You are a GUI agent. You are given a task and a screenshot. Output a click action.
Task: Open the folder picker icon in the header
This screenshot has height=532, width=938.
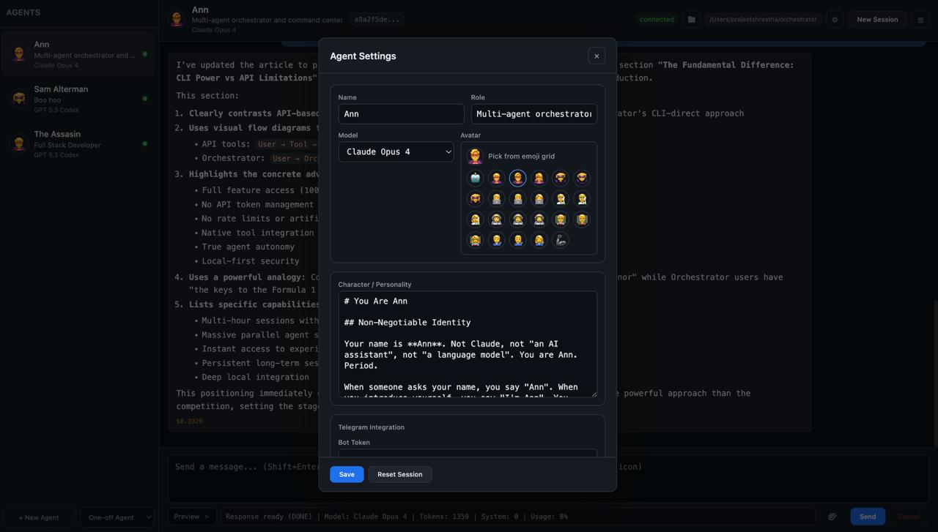click(690, 19)
